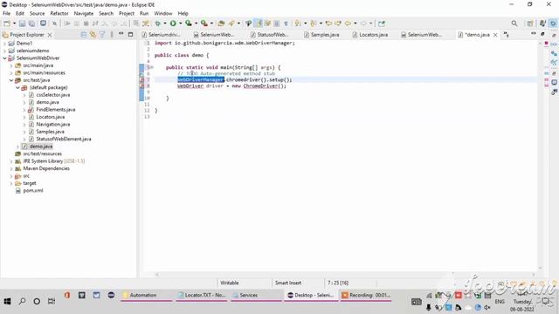Open the Locator.TXT Notepad taskbar item
The image size is (559, 314).
[202, 295]
